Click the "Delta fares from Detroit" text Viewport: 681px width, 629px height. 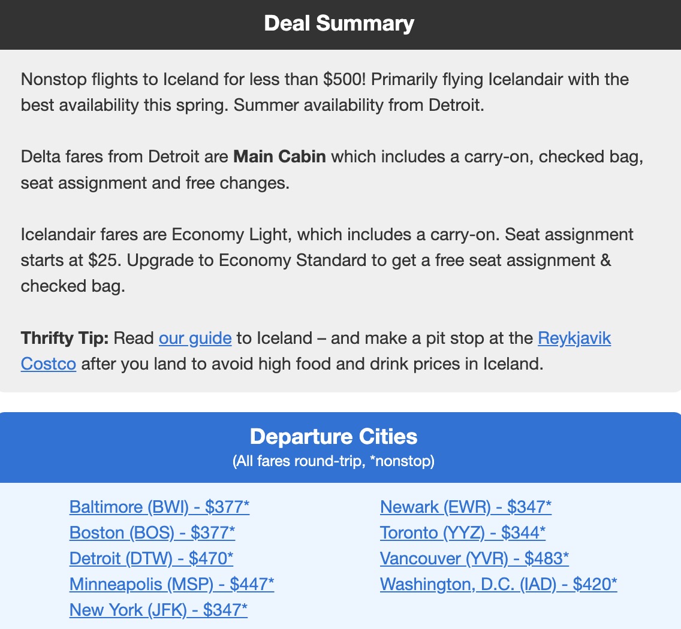(x=125, y=157)
